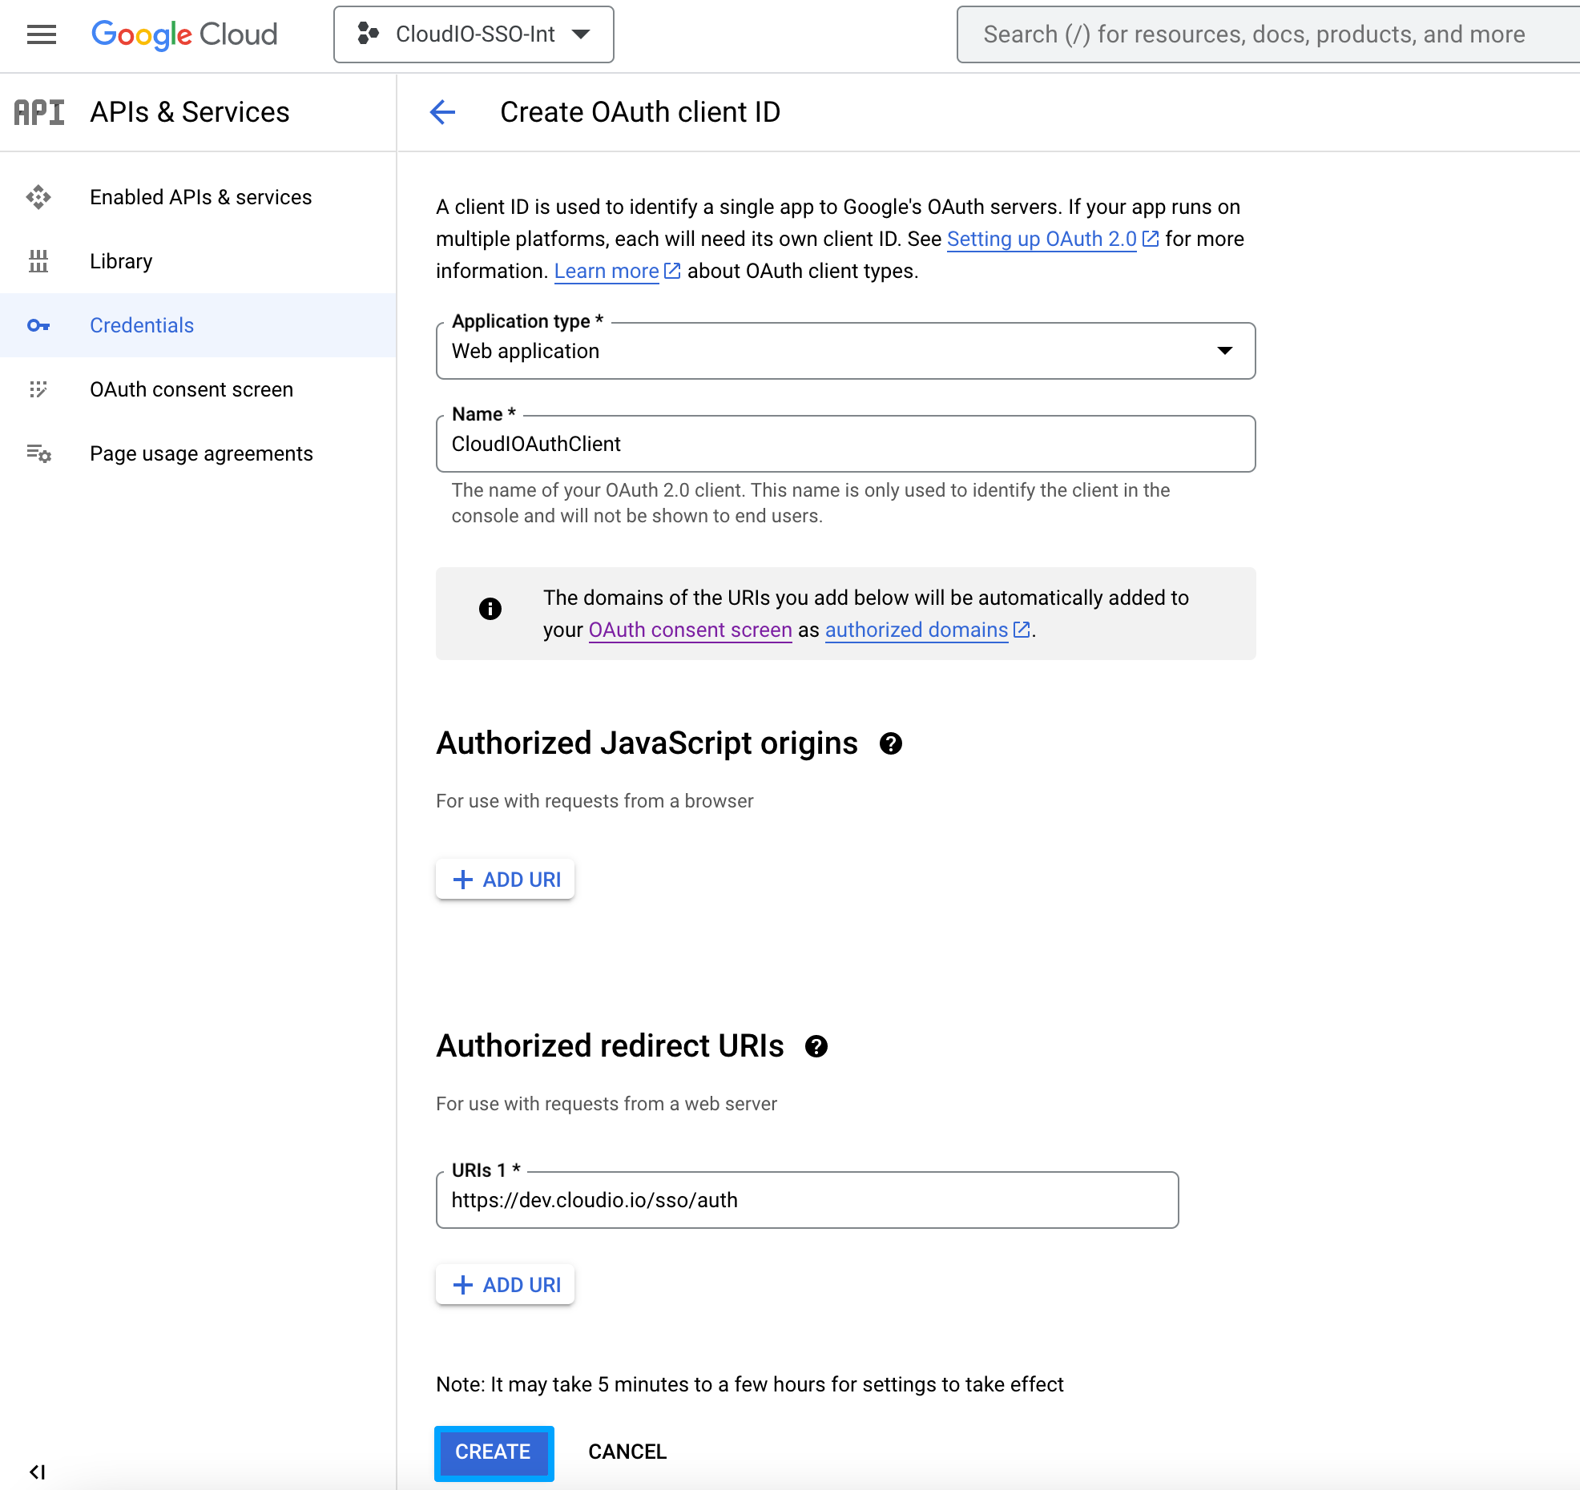Click the CANCEL button
The width and height of the screenshot is (1580, 1490).
tap(627, 1452)
